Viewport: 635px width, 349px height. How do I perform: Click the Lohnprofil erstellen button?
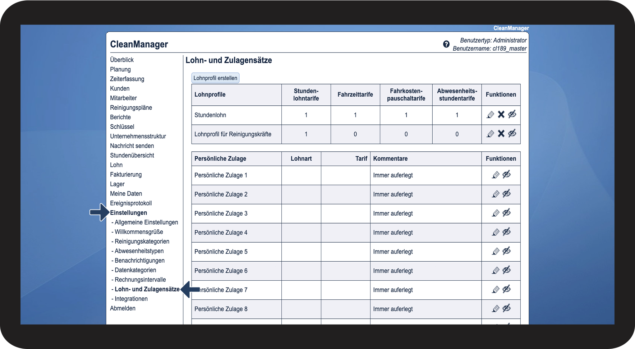[215, 78]
